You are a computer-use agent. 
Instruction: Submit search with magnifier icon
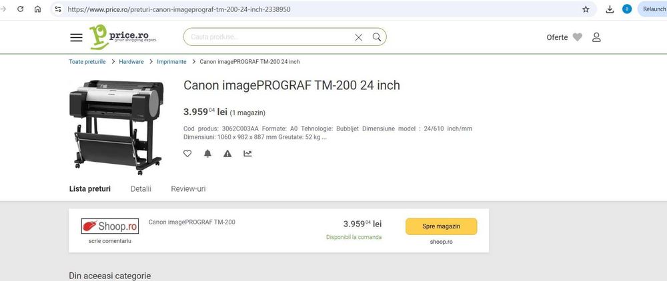(376, 37)
